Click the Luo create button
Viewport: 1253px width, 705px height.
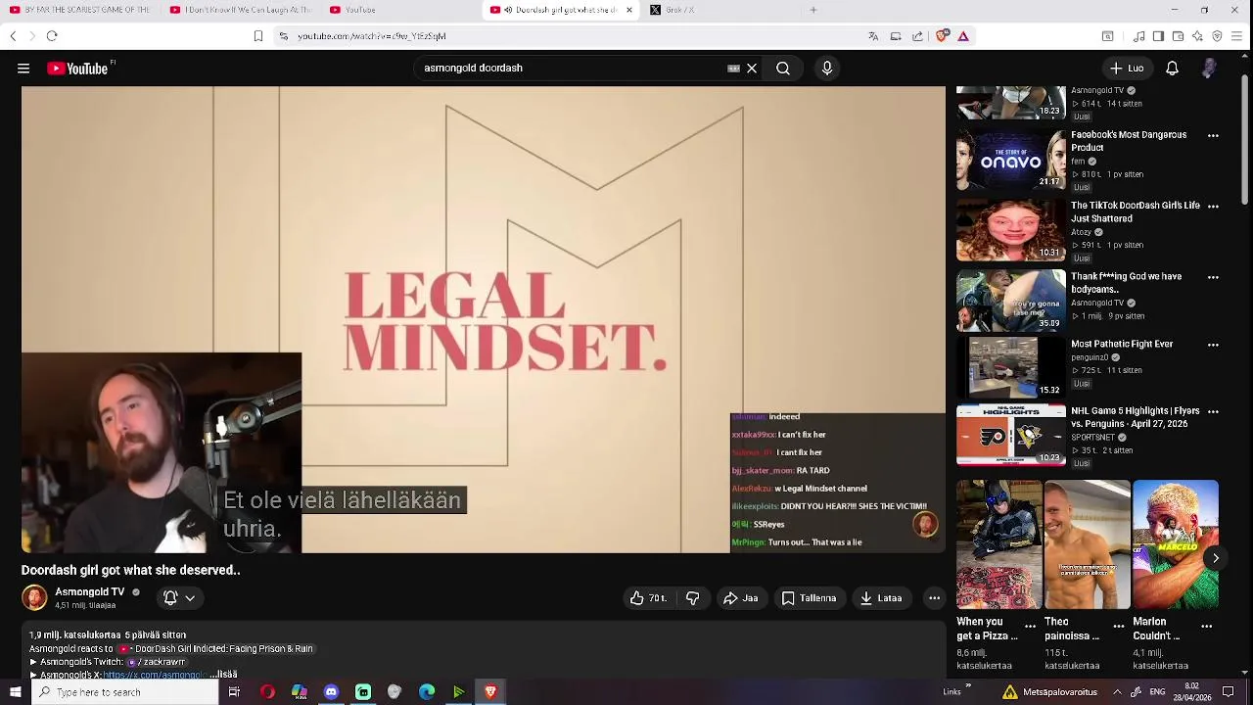[1126, 69]
